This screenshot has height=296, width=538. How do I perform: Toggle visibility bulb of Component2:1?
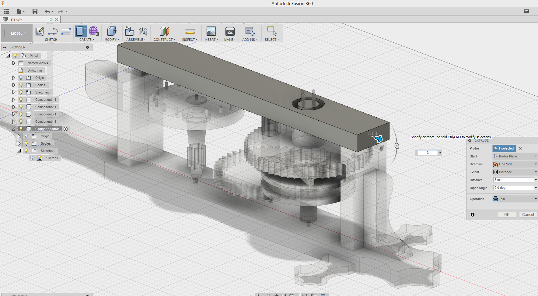pos(21,107)
